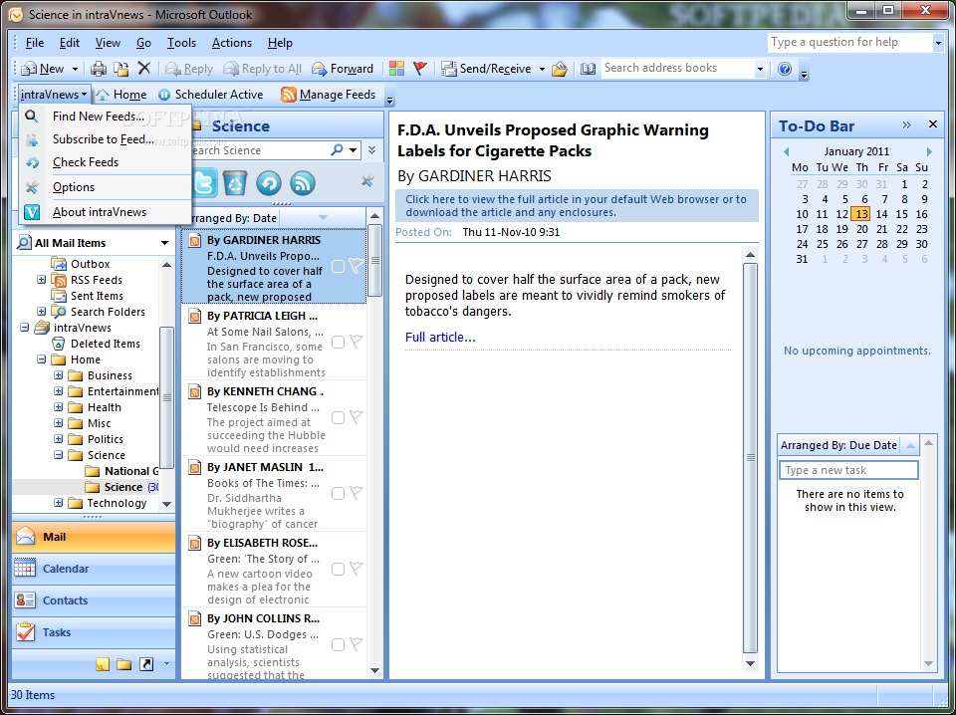Open the Tasks pane button
Viewport: 956px width, 715px height.
(x=94, y=632)
